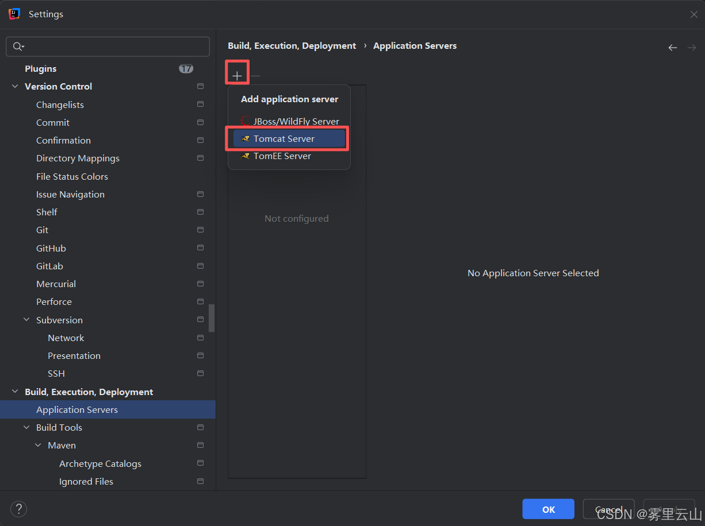Click project-level marker icon beside Changelists
Screen dimensions: 705x526
[200, 105]
